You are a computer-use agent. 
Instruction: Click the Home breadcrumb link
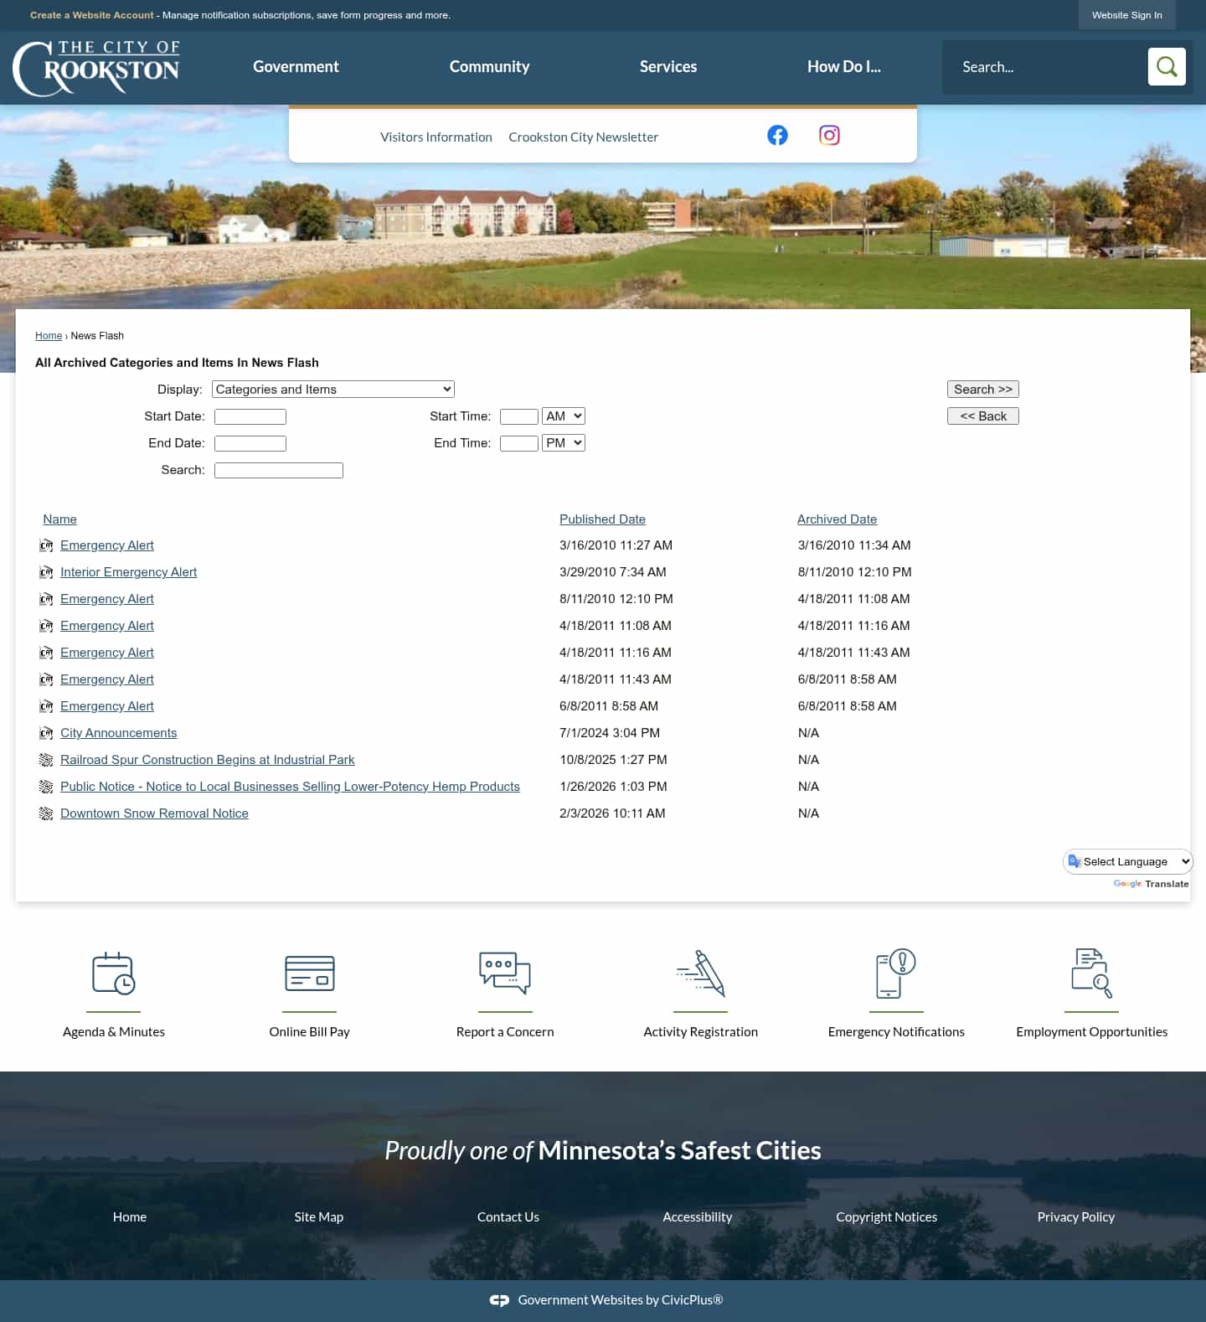(49, 335)
